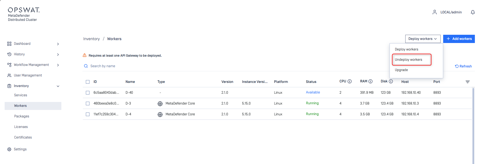Click the OPSWAT logo
Image resolution: width=479 pixels, height=164 pixels.
click(x=24, y=10)
